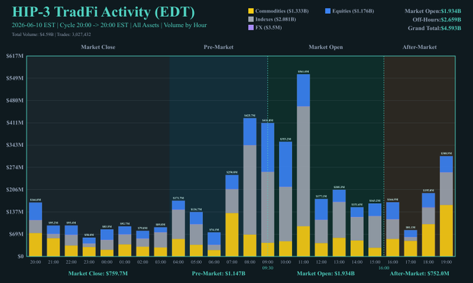The image size is (473, 283).
Task: Click the green 16:00 market close marker label
Action: [x=384, y=268]
